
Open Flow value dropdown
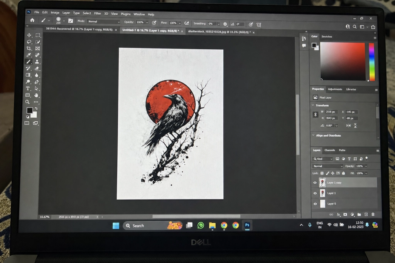[x=180, y=23]
